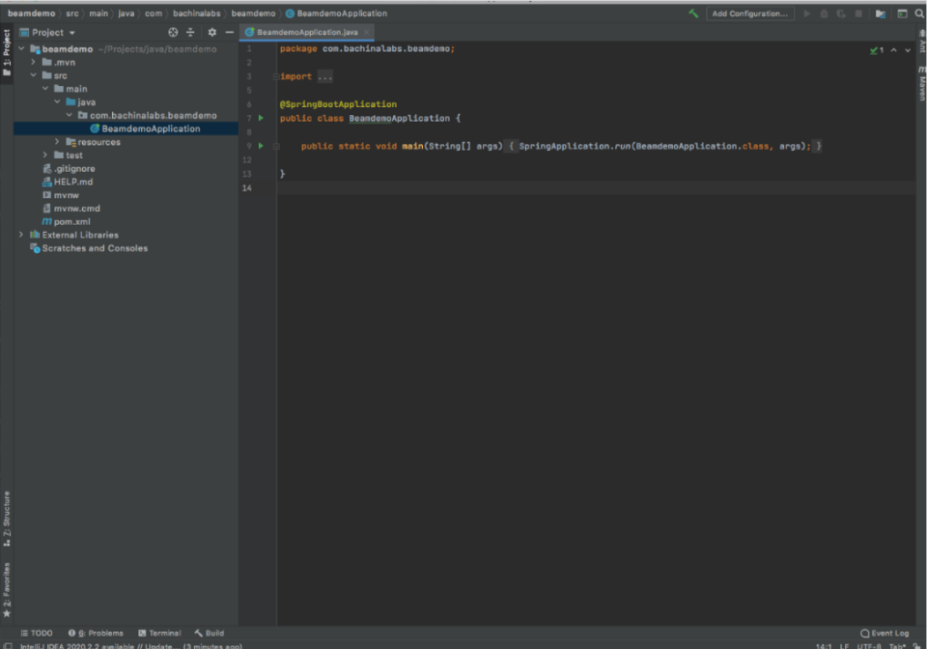
Task: Open Search Everywhere magnifier icon
Action: click(919, 14)
